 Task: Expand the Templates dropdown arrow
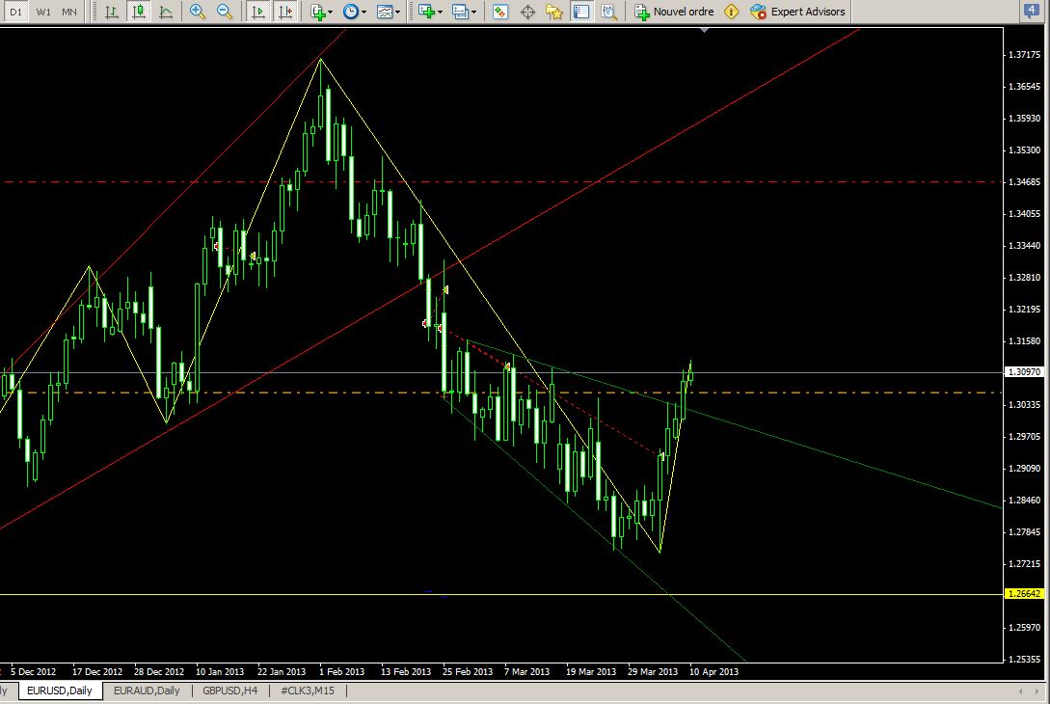397,13
